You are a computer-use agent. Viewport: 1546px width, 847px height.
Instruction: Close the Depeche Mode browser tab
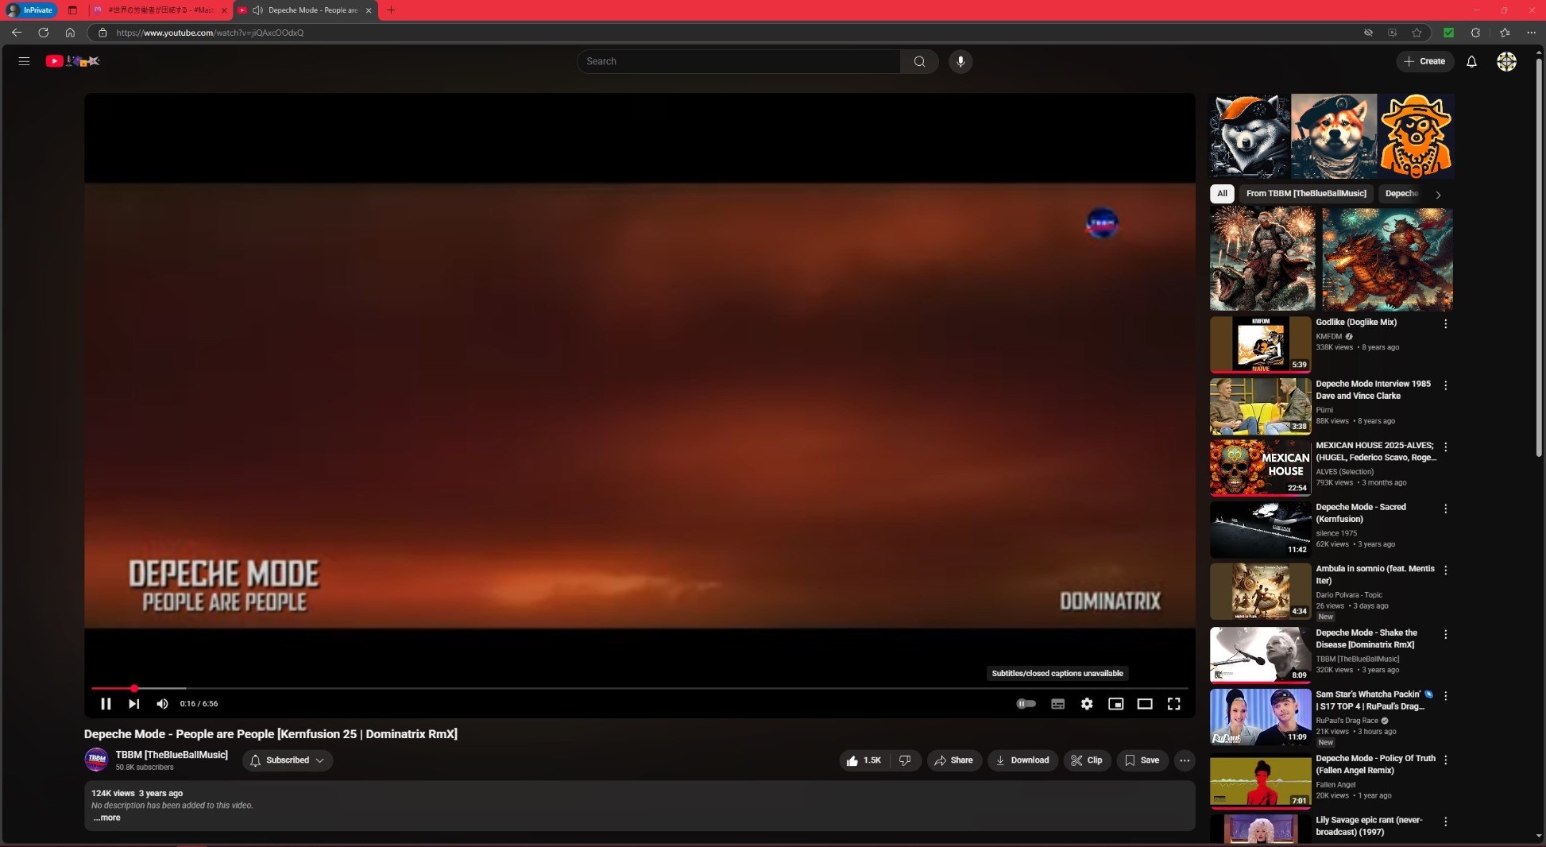point(368,10)
